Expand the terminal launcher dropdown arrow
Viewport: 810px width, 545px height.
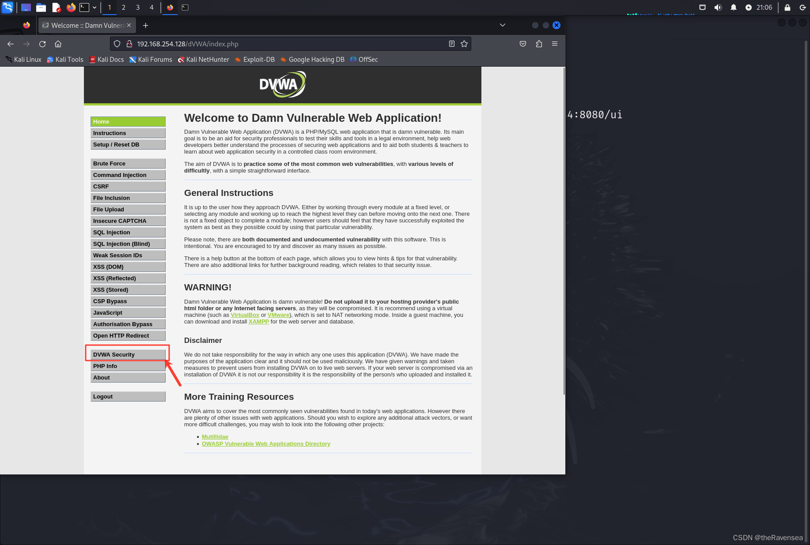pos(95,8)
